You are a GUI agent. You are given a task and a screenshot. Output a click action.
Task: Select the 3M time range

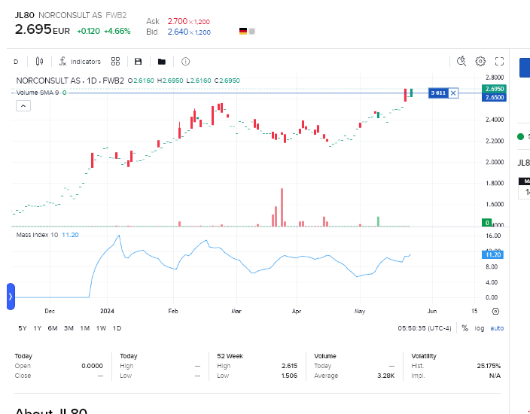(69, 328)
